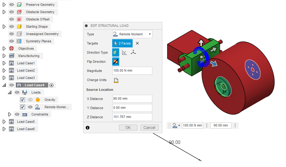The height and width of the screenshot is (167, 286).
Task: Uncheck the Gravity load checkbox
Action: (x=23, y=100)
